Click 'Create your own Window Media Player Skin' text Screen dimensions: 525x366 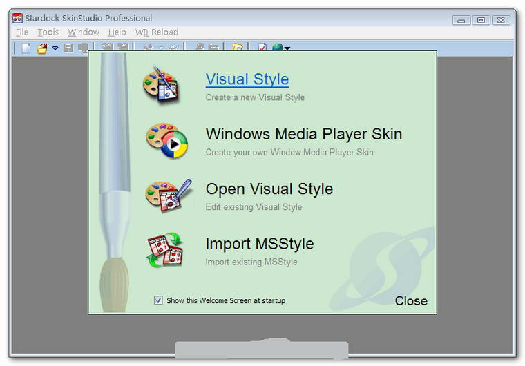coord(289,153)
